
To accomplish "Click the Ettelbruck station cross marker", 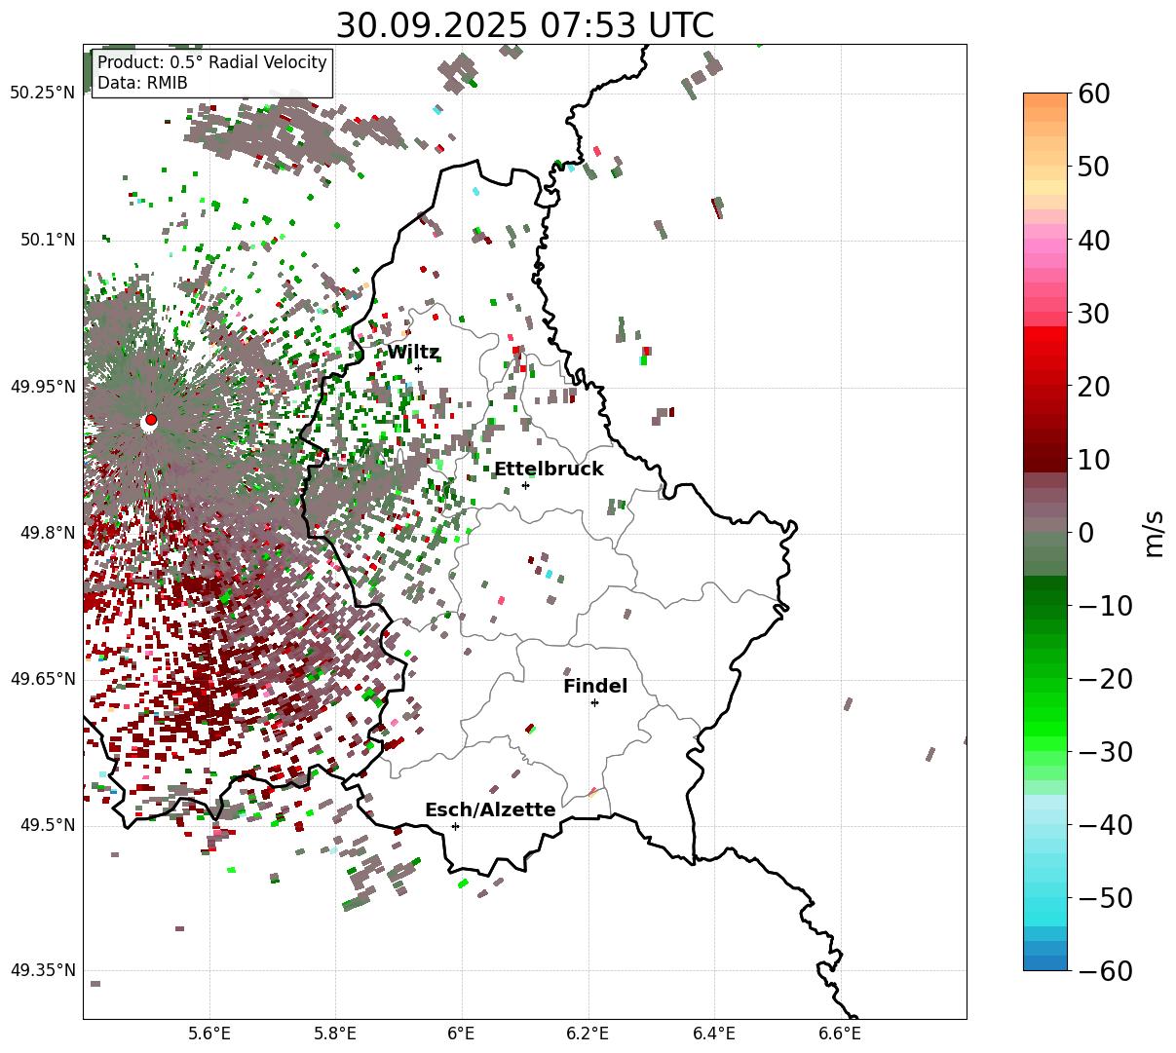I will 525,485.
